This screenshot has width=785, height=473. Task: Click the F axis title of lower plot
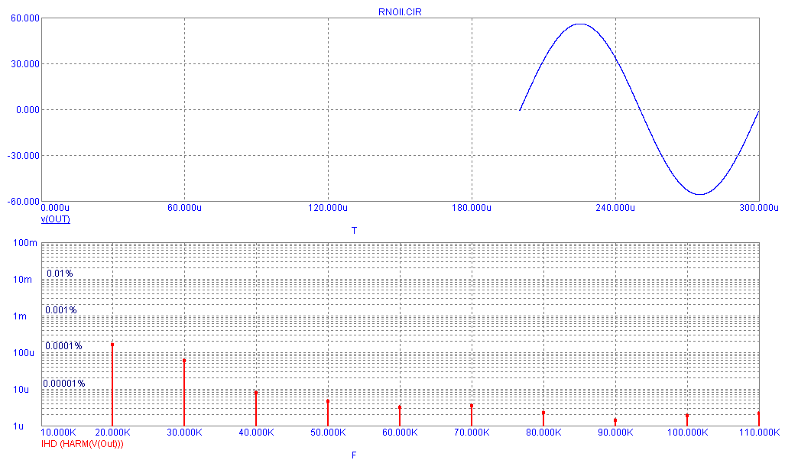[x=354, y=455]
